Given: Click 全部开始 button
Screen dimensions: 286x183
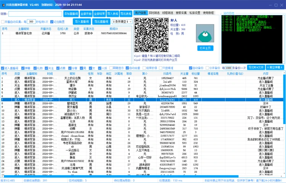Looking at the screenshot, I should coord(86,14).
